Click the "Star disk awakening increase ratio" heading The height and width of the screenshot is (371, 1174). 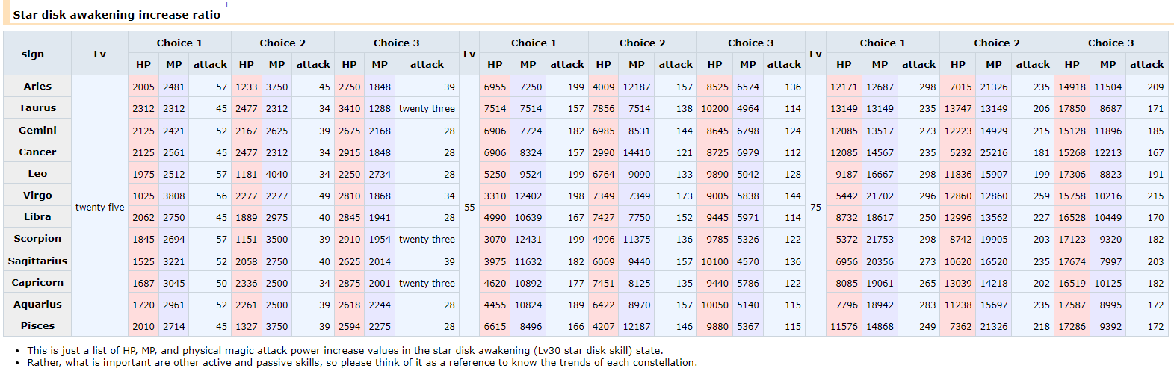pyautogui.click(x=117, y=15)
